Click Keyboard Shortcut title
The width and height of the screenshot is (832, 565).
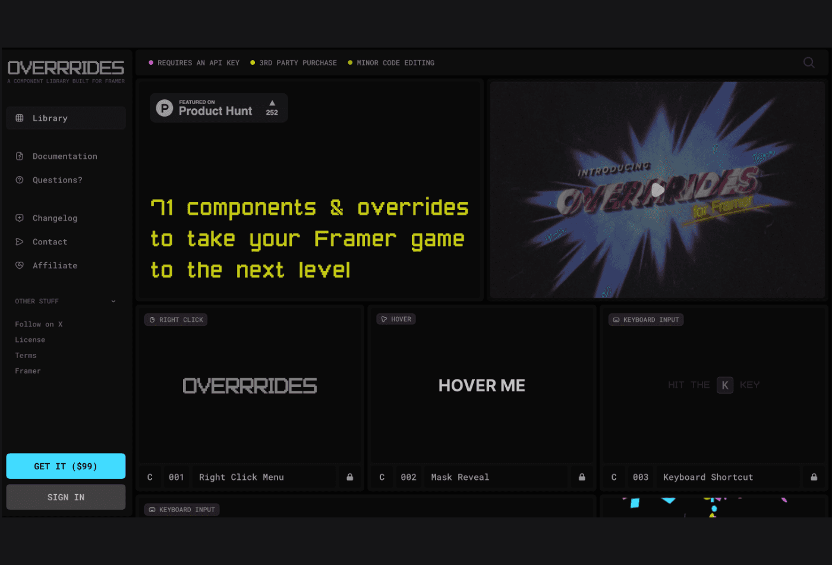point(708,477)
